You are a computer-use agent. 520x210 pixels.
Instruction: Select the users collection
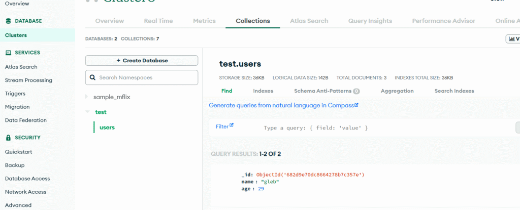click(x=107, y=128)
